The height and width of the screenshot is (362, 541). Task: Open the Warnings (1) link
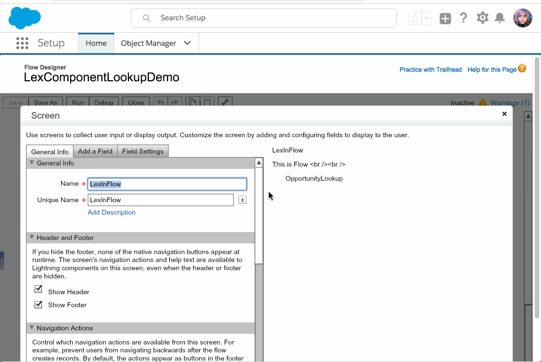tap(510, 103)
